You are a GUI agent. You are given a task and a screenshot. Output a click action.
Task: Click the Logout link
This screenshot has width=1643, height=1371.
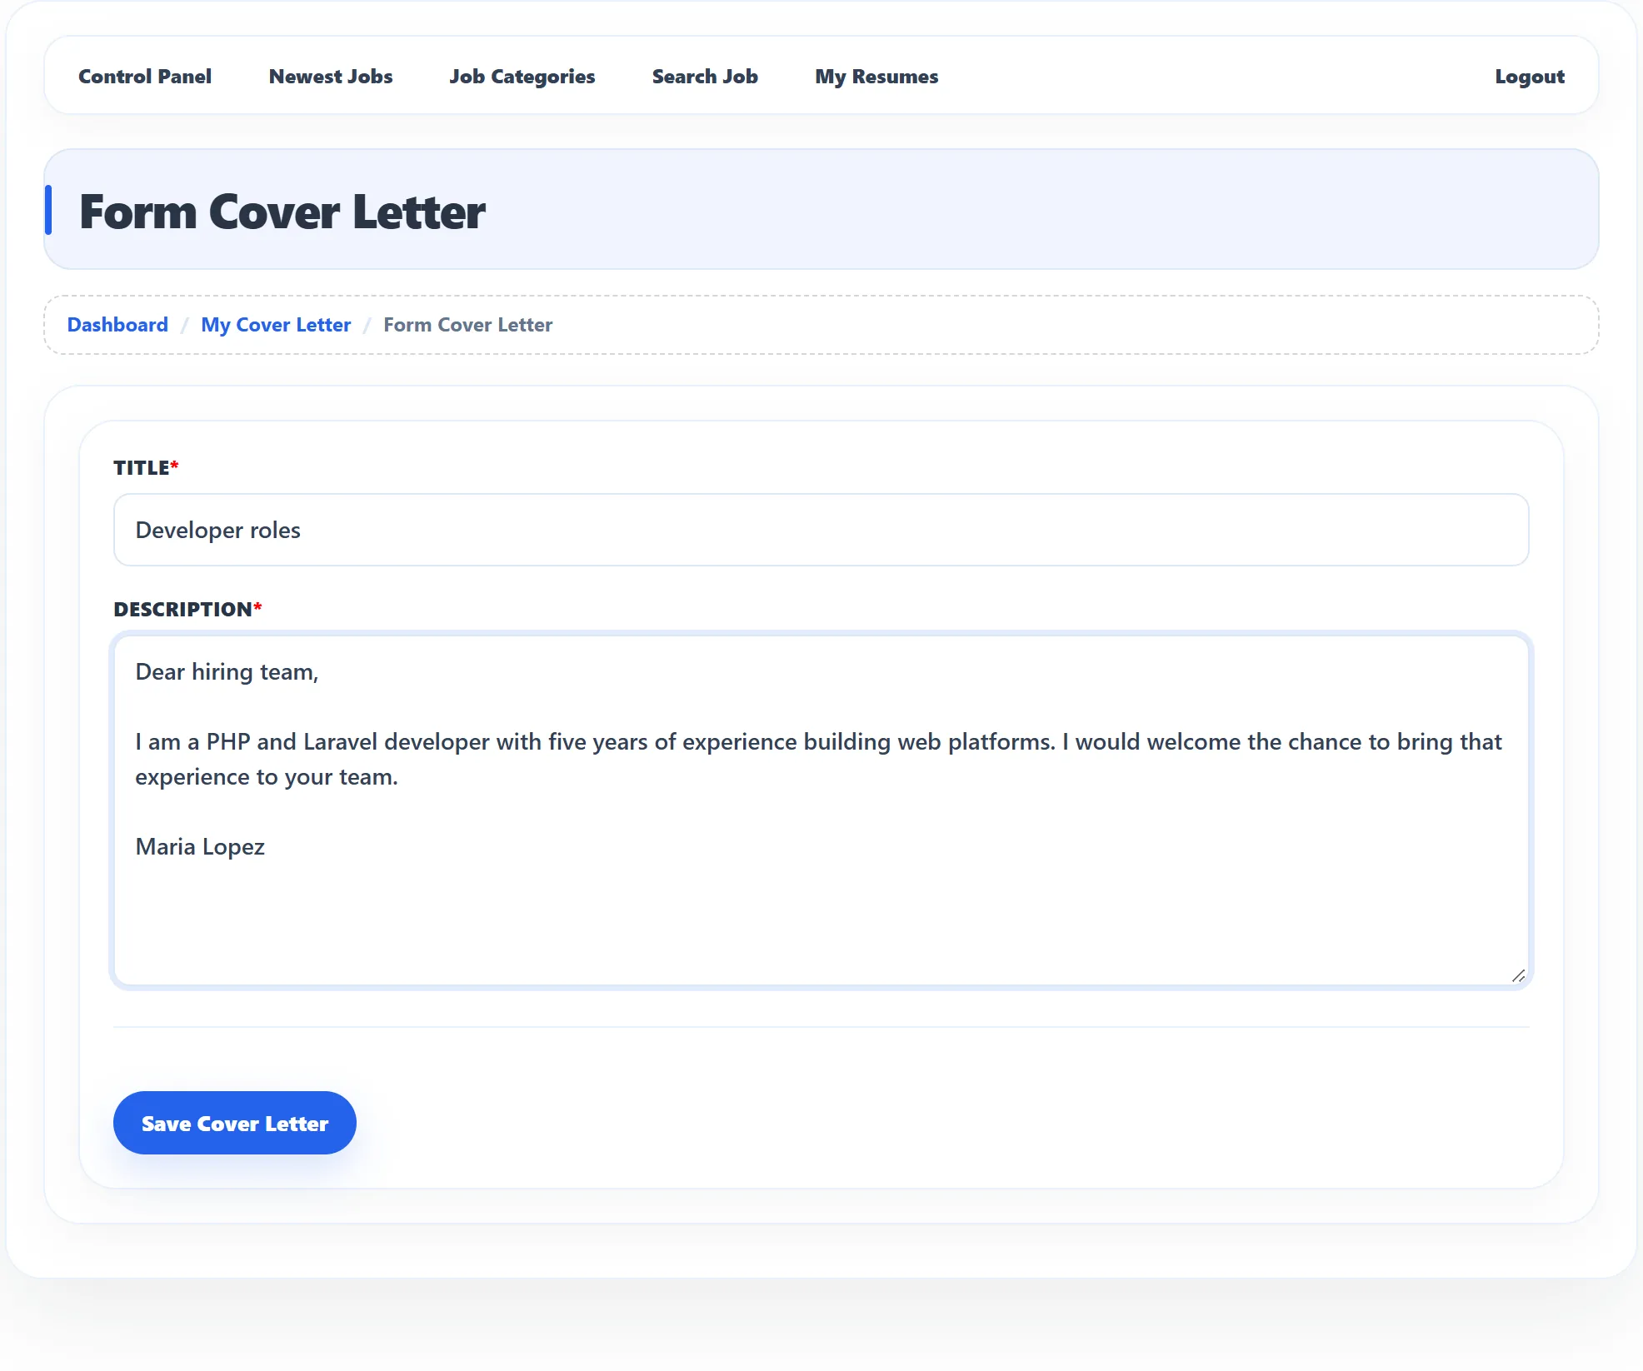click(1530, 77)
